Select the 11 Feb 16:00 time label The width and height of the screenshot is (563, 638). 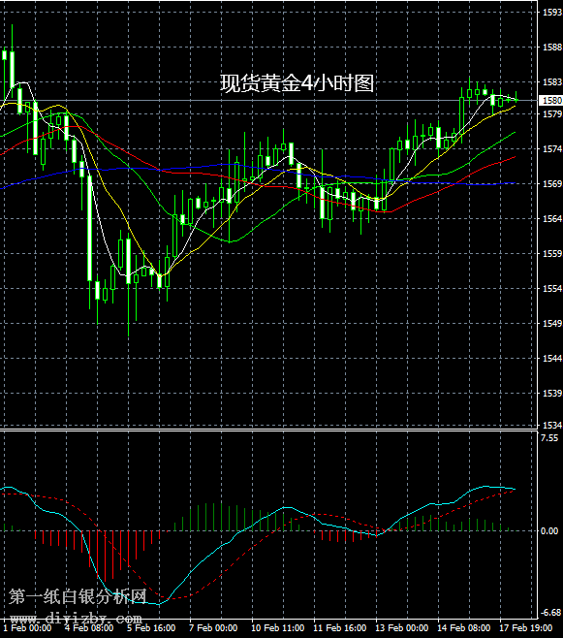tap(339, 628)
